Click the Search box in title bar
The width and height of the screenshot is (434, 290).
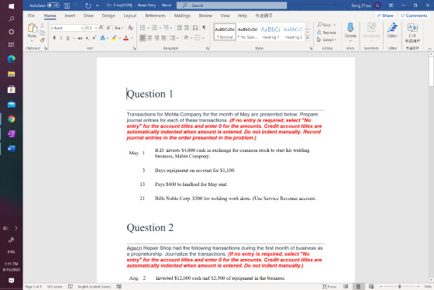click(x=232, y=5)
